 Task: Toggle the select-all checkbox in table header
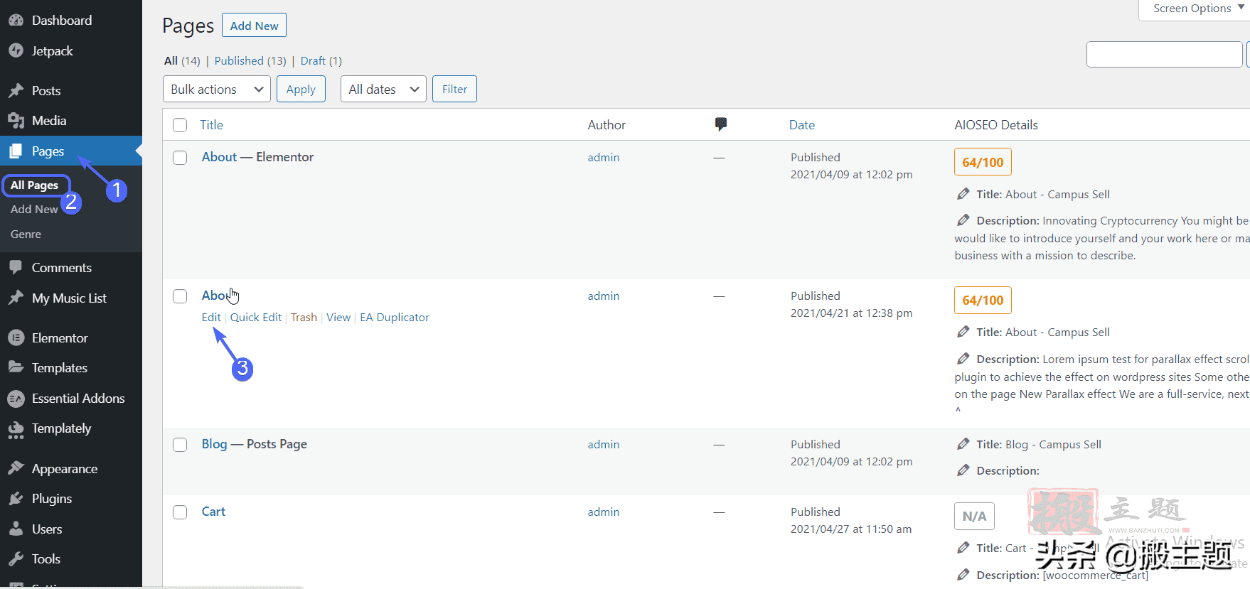pos(180,125)
